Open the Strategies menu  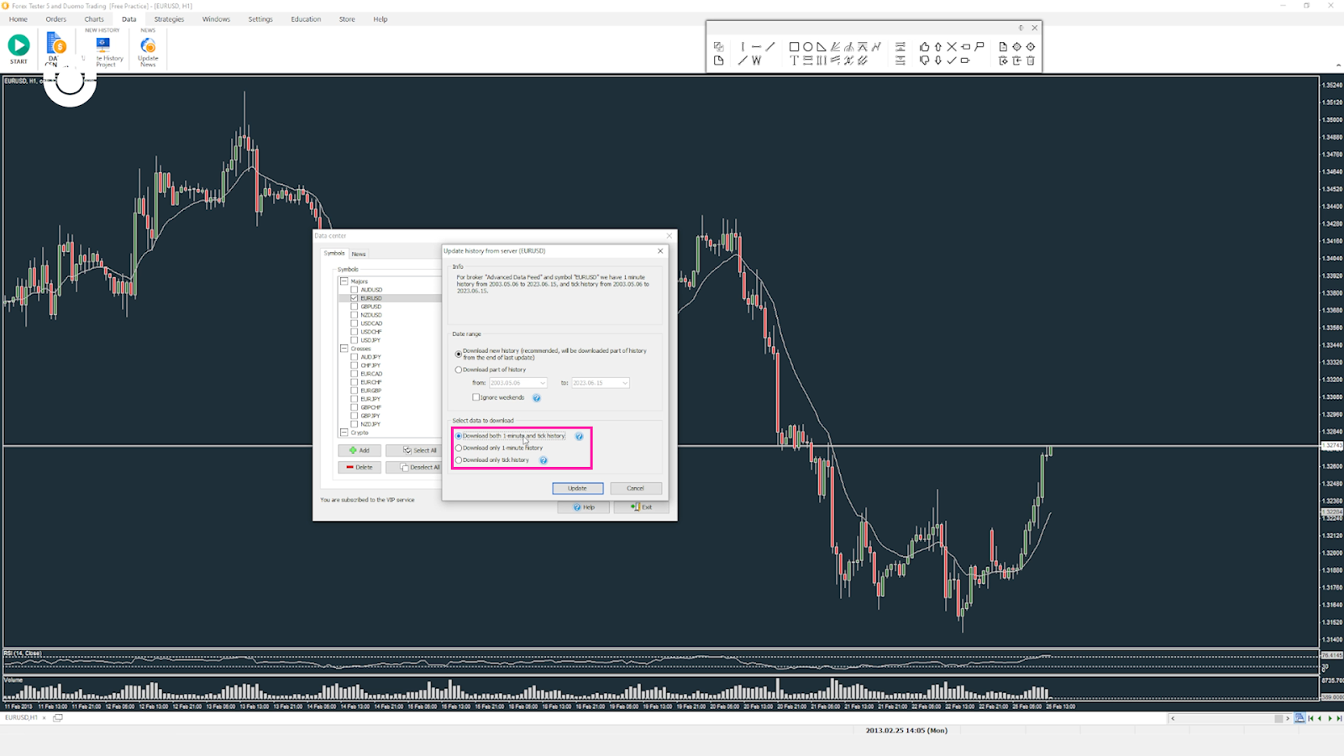pos(169,18)
